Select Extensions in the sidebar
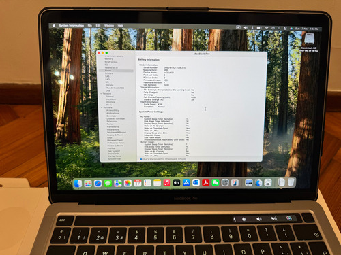This screenshot has width=341, height=255. tap(112, 122)
